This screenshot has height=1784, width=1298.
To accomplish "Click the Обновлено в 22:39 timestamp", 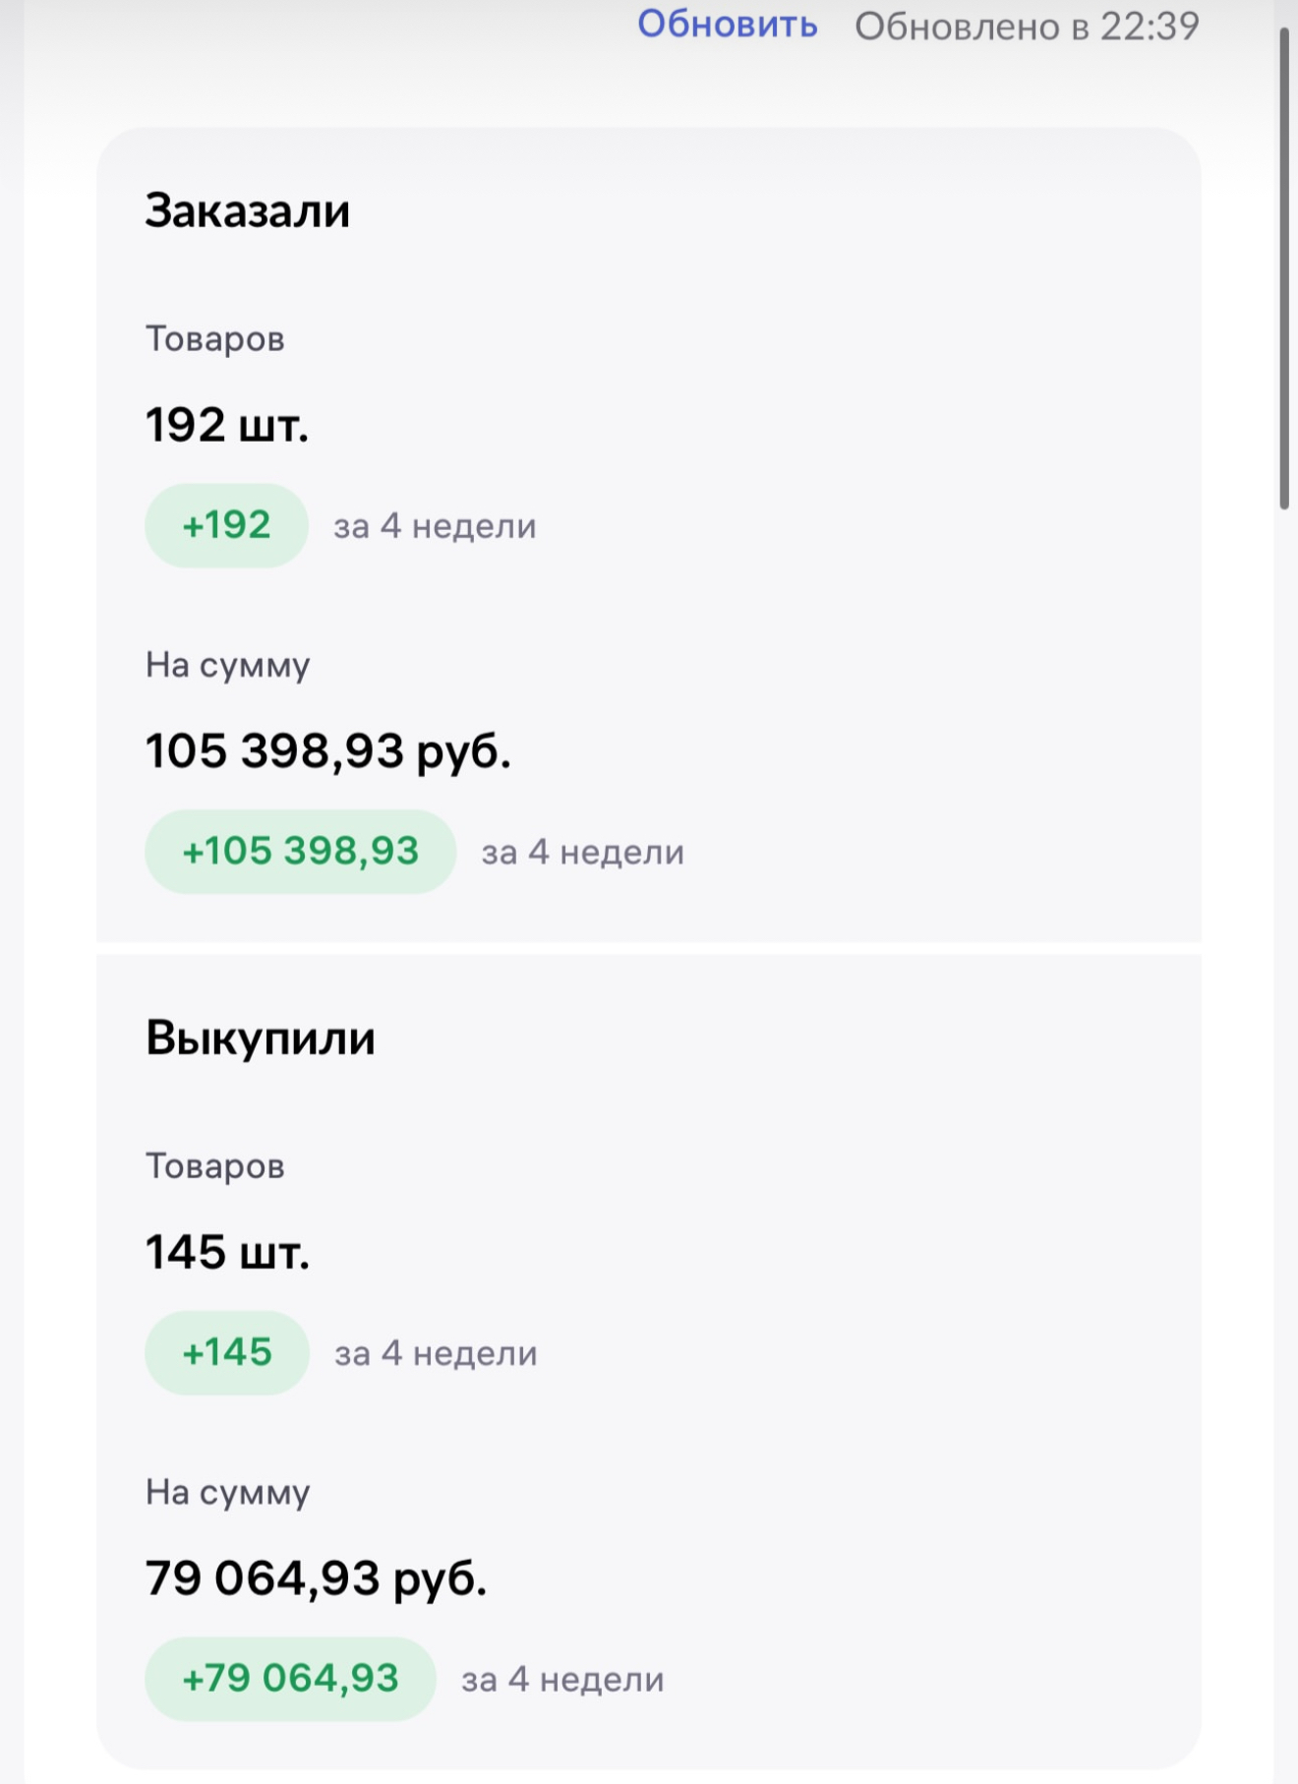I will 1027,27.
